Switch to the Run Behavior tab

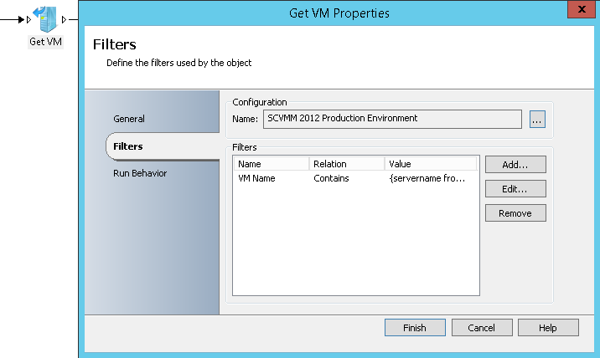pyautogui.click(x=140, y=173)
